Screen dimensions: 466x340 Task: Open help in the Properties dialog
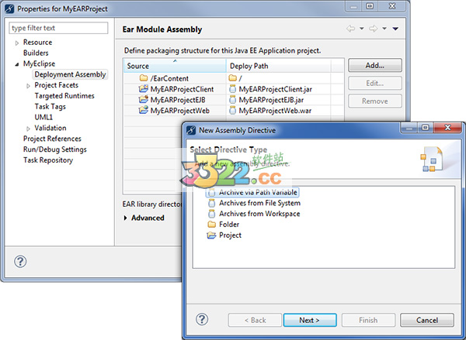click(22, 259)
